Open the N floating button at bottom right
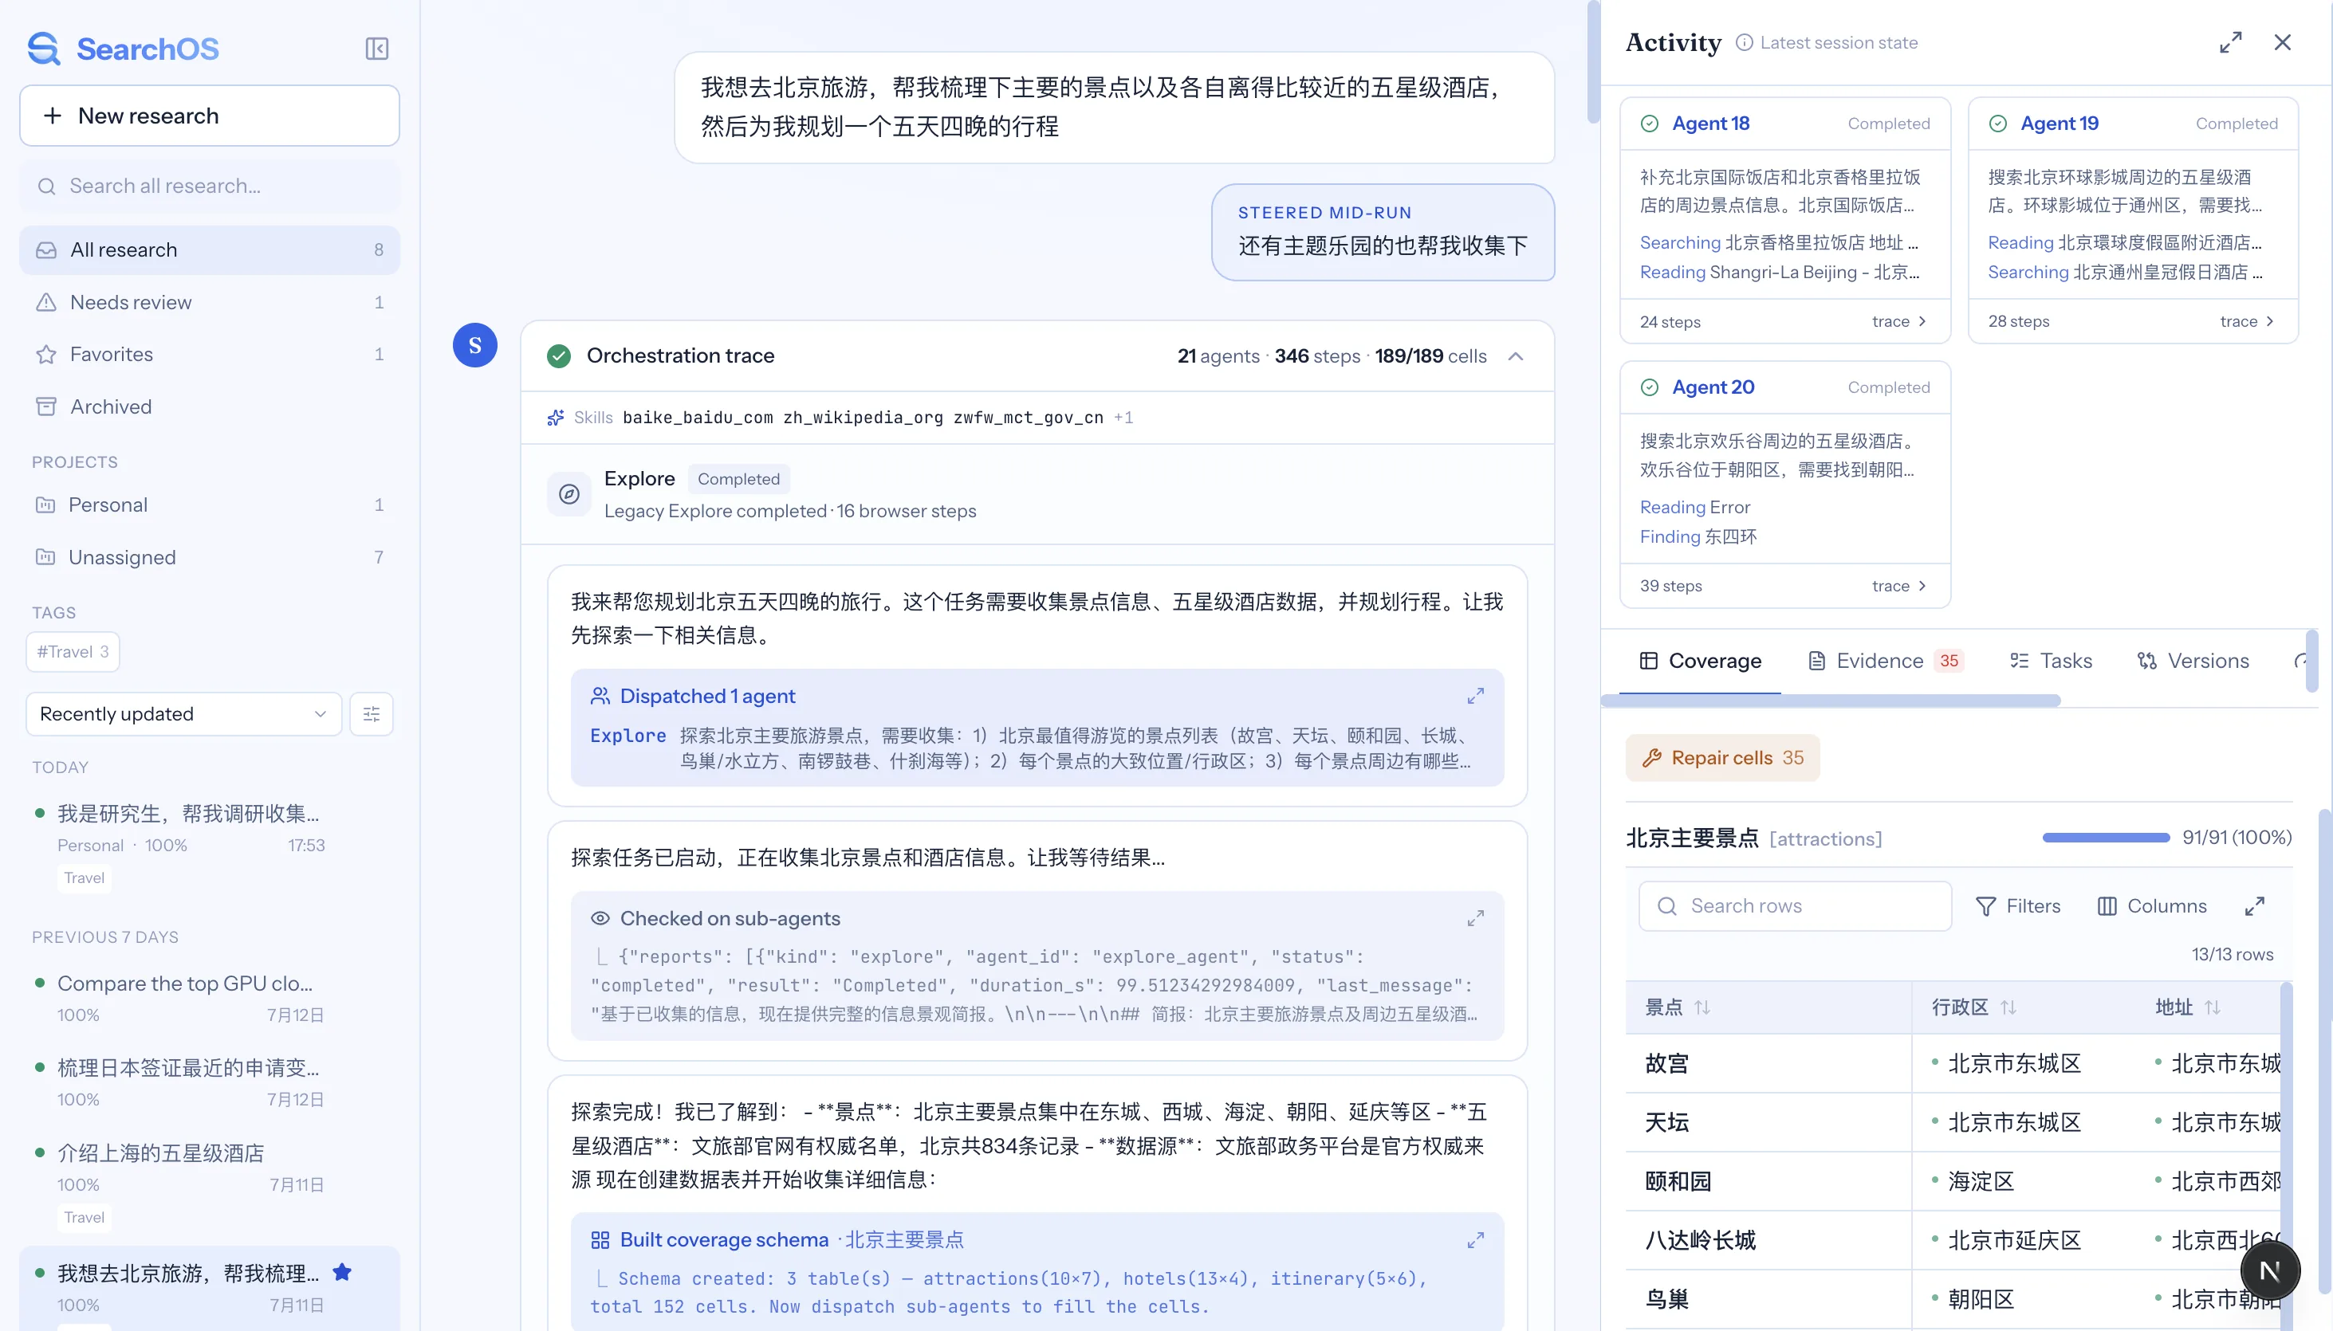 tap(2270, 1270)
